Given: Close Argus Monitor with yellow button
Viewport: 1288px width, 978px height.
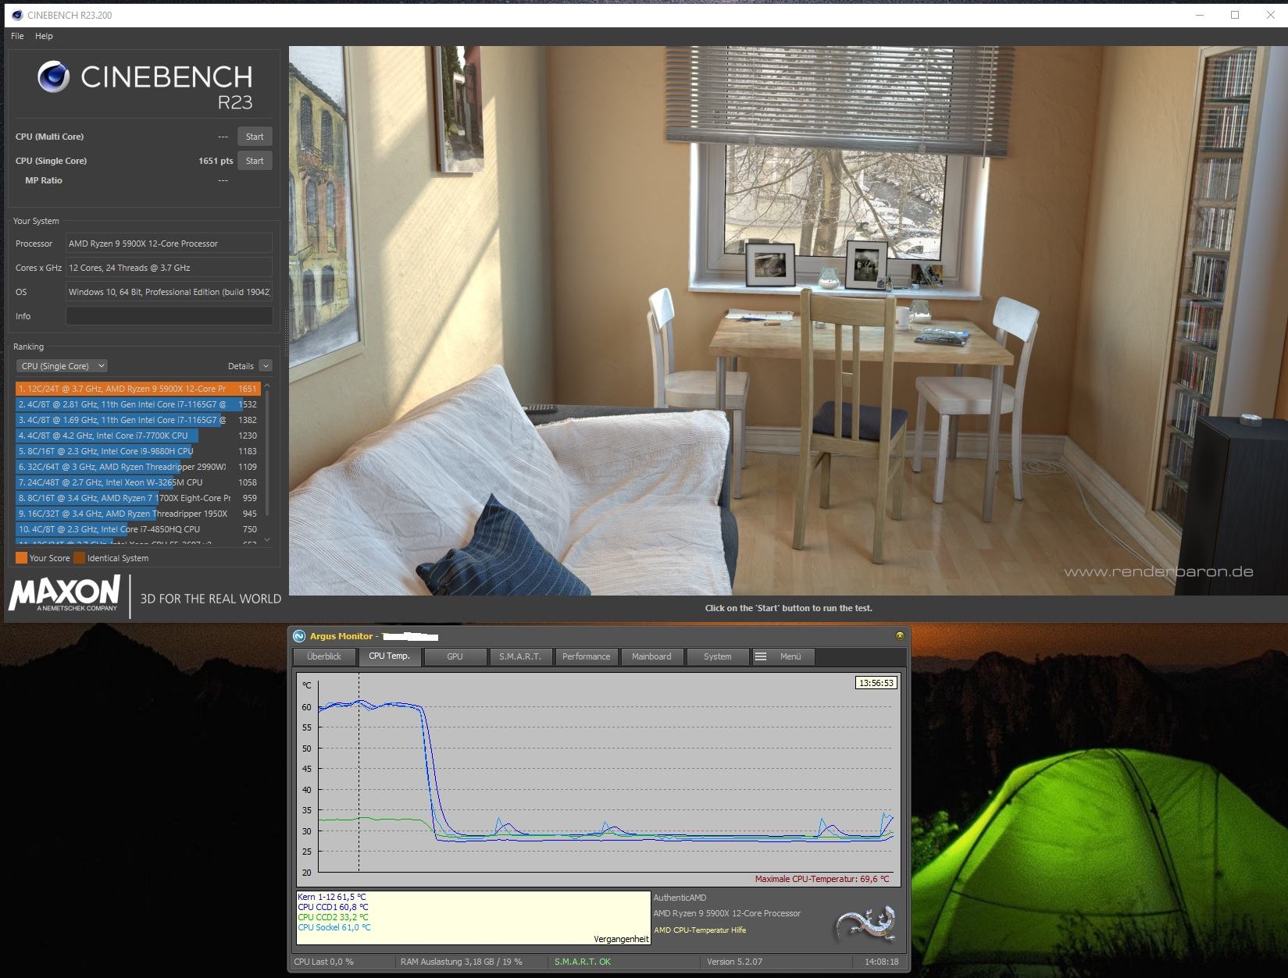Looking at the screenshot, I should pyautogui.click(x=899, y=635).
